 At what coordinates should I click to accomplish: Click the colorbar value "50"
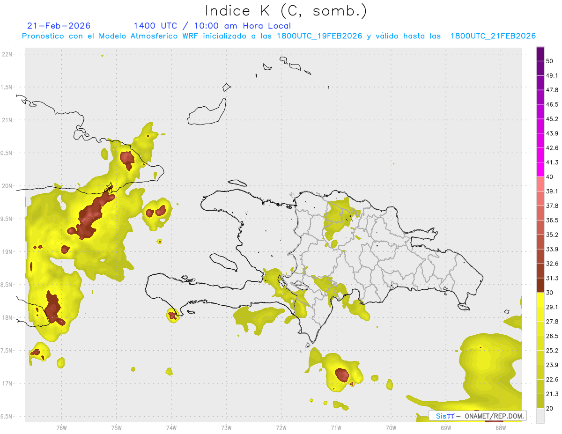pos(550,61)
